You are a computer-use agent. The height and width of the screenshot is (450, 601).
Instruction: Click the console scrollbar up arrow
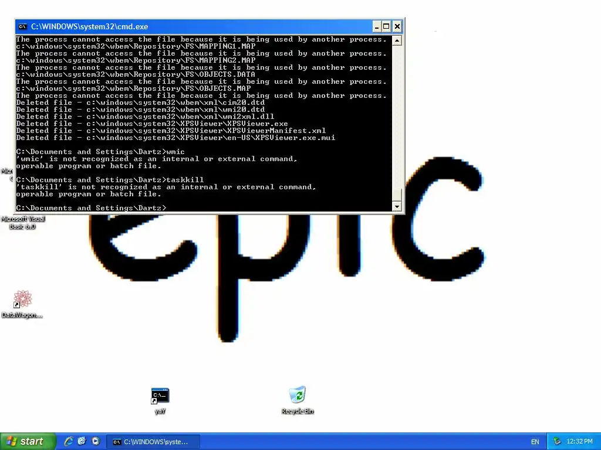(x=397, y=40)
